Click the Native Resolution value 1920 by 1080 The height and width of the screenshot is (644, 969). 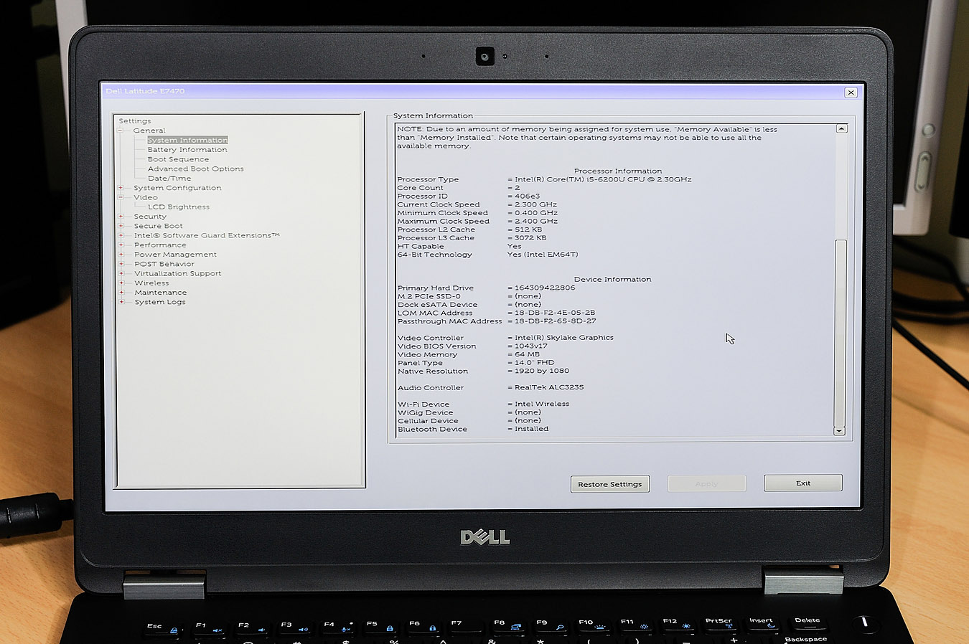(x=542, y=371)
